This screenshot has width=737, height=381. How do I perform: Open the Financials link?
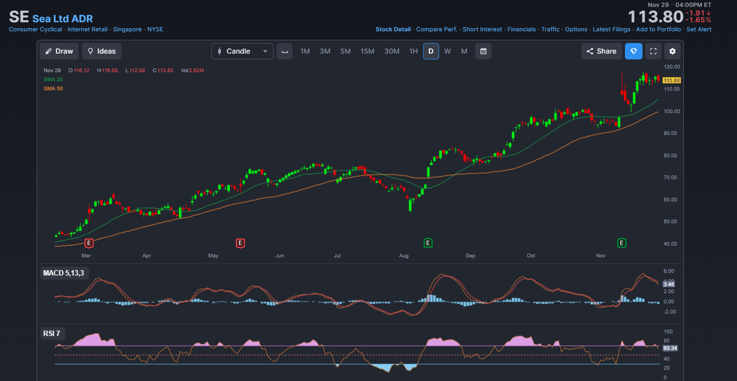click(521, 29)
